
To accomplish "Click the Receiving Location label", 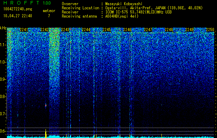I will [80, 8].
